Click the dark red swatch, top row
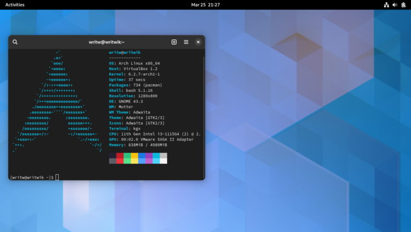Image resolution: width=411 pixels, height=232 pixels. (x=120, y=156)
